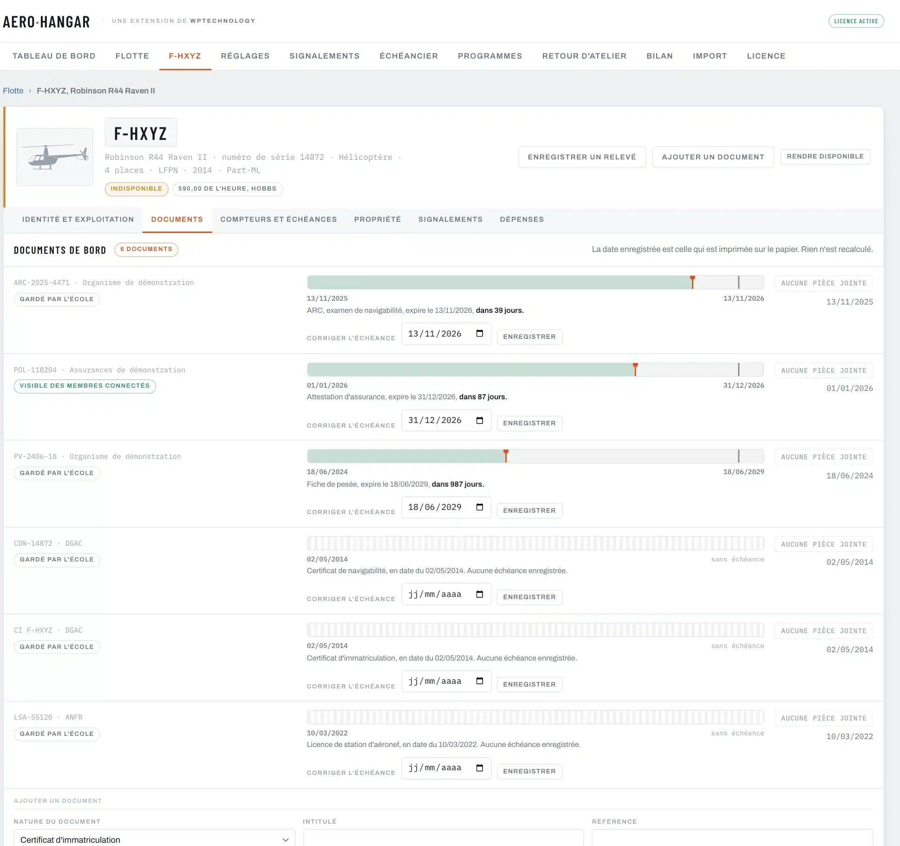This screenshot has width=900, height=846.
Task: Open calendar icon in CDN-14872 date field
Action: [480, 594]
